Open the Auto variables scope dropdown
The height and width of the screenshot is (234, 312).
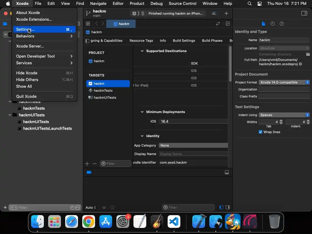tap(91, 207)
